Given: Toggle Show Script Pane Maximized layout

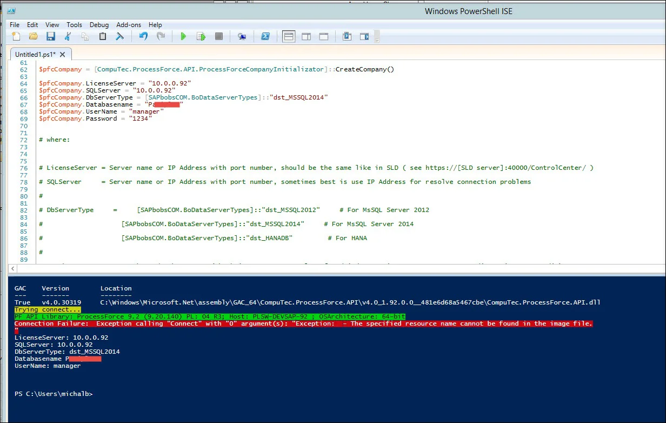Looking at the screenshot, I should 324,37.
